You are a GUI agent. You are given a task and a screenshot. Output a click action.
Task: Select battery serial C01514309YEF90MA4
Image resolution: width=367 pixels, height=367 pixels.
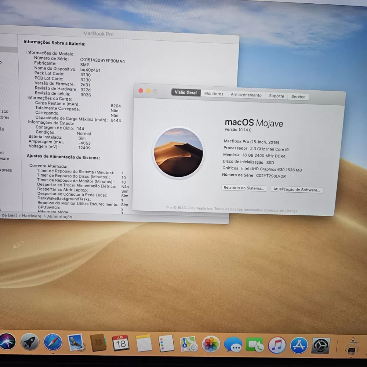[102, 61]
